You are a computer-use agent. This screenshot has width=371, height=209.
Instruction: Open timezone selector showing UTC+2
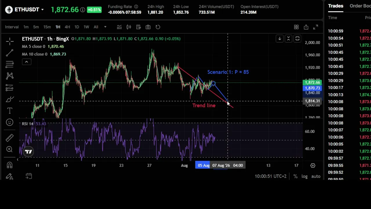click(x=270, y=176)
